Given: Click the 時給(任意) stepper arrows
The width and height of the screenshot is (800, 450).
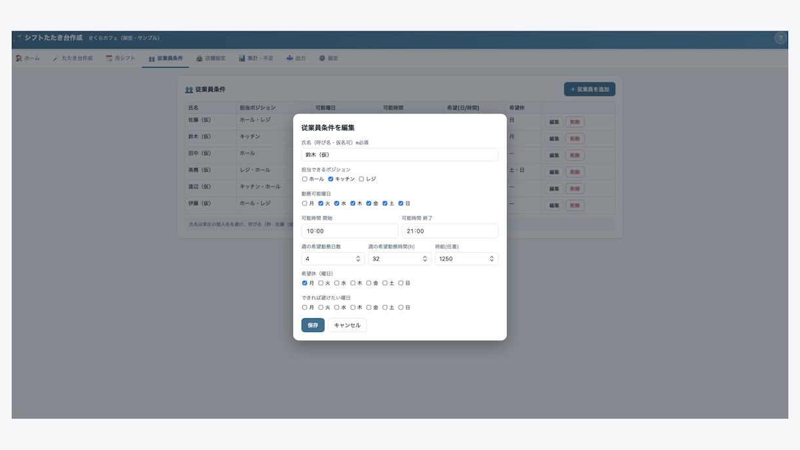Looking at the screenshot, I should [492, 259].
